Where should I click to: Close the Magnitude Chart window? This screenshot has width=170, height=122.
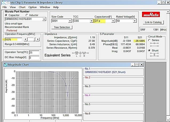click(x=141, y=65)
